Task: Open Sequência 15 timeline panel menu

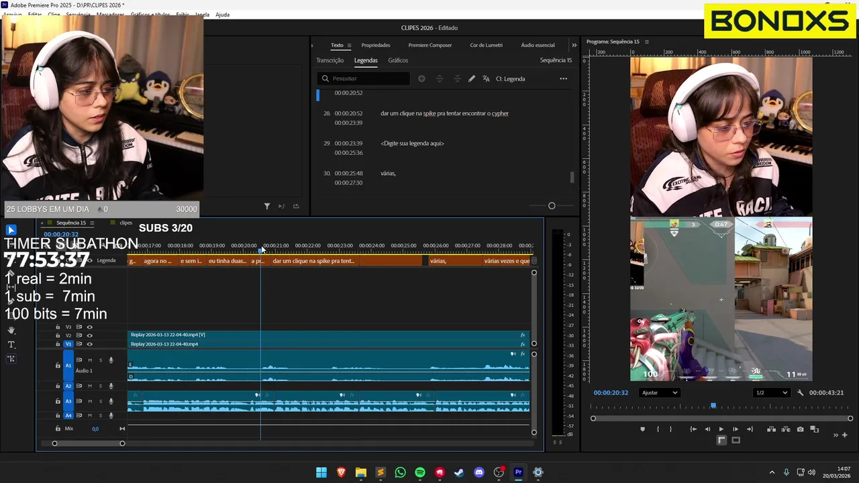Action: coord(92,223)
